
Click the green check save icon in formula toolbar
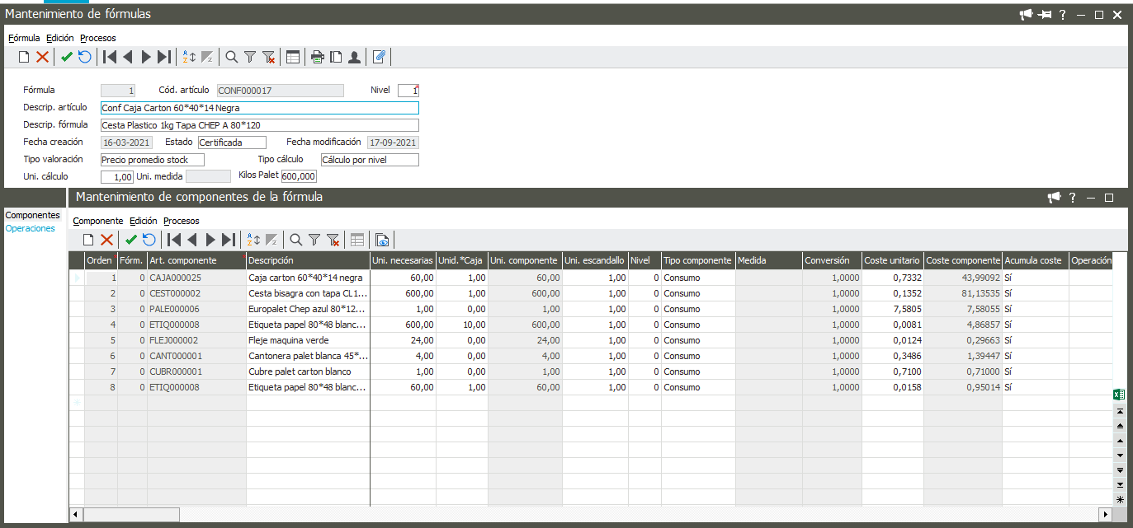coord(67,57)
